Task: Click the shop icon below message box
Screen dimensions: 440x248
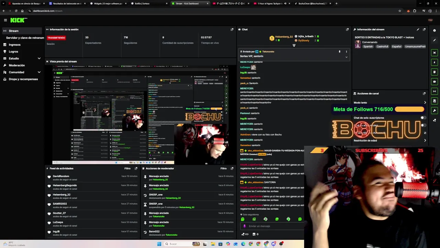Action: click(x=254, y=234)
